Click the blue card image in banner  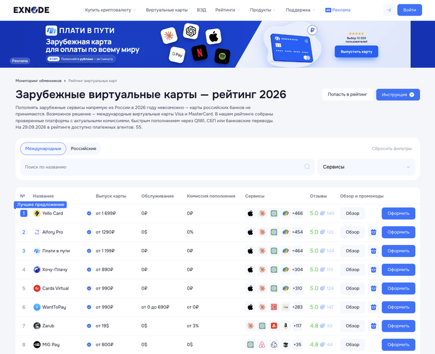point(292,48)
